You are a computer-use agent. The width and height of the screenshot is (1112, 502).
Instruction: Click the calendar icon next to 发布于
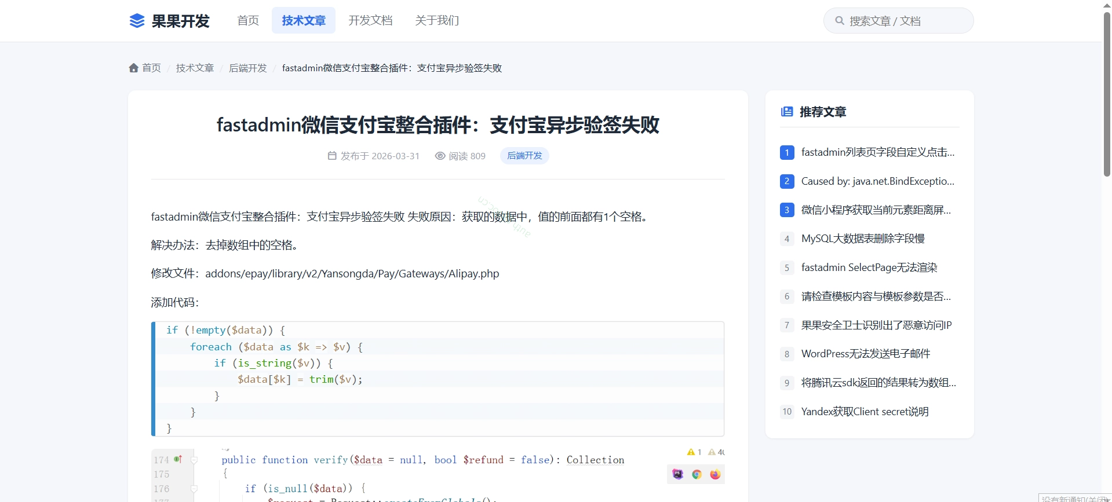coord(332,156)
